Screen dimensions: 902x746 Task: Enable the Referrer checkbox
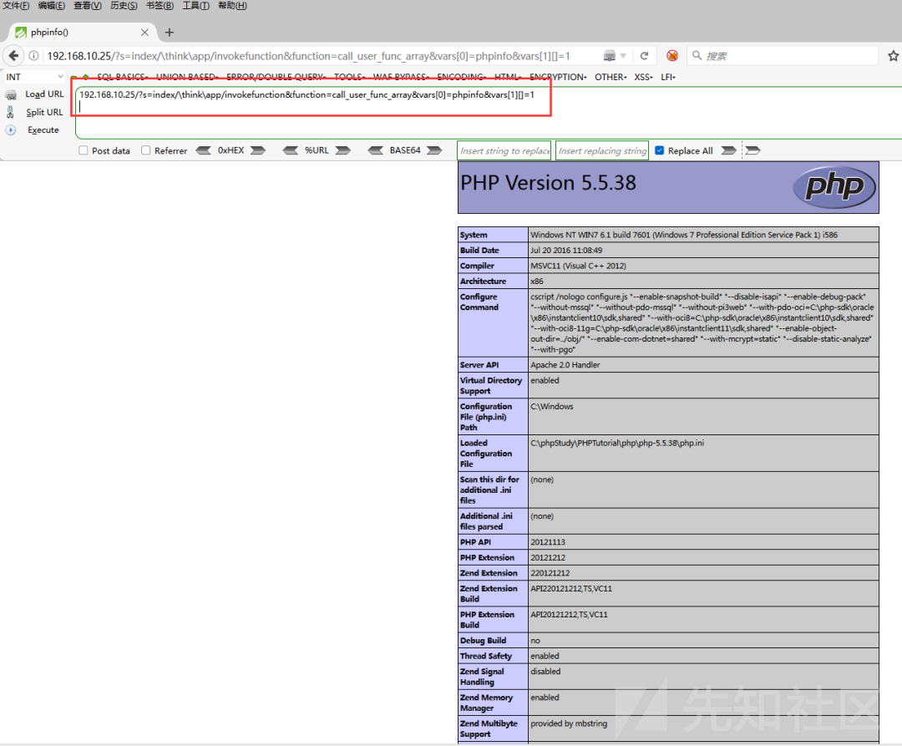coord(146,150)
